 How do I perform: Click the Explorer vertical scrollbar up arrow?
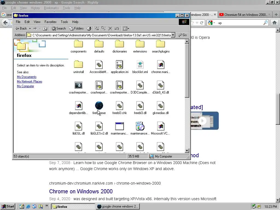click(x=187, y=42)
